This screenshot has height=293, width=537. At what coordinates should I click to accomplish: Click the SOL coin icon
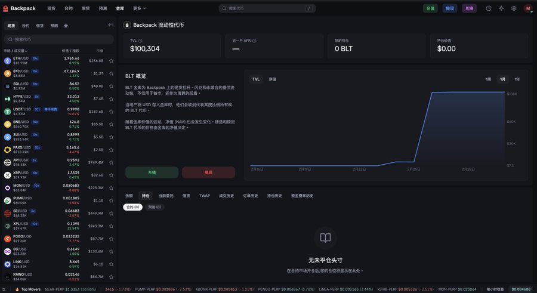[x=8, y=86]
